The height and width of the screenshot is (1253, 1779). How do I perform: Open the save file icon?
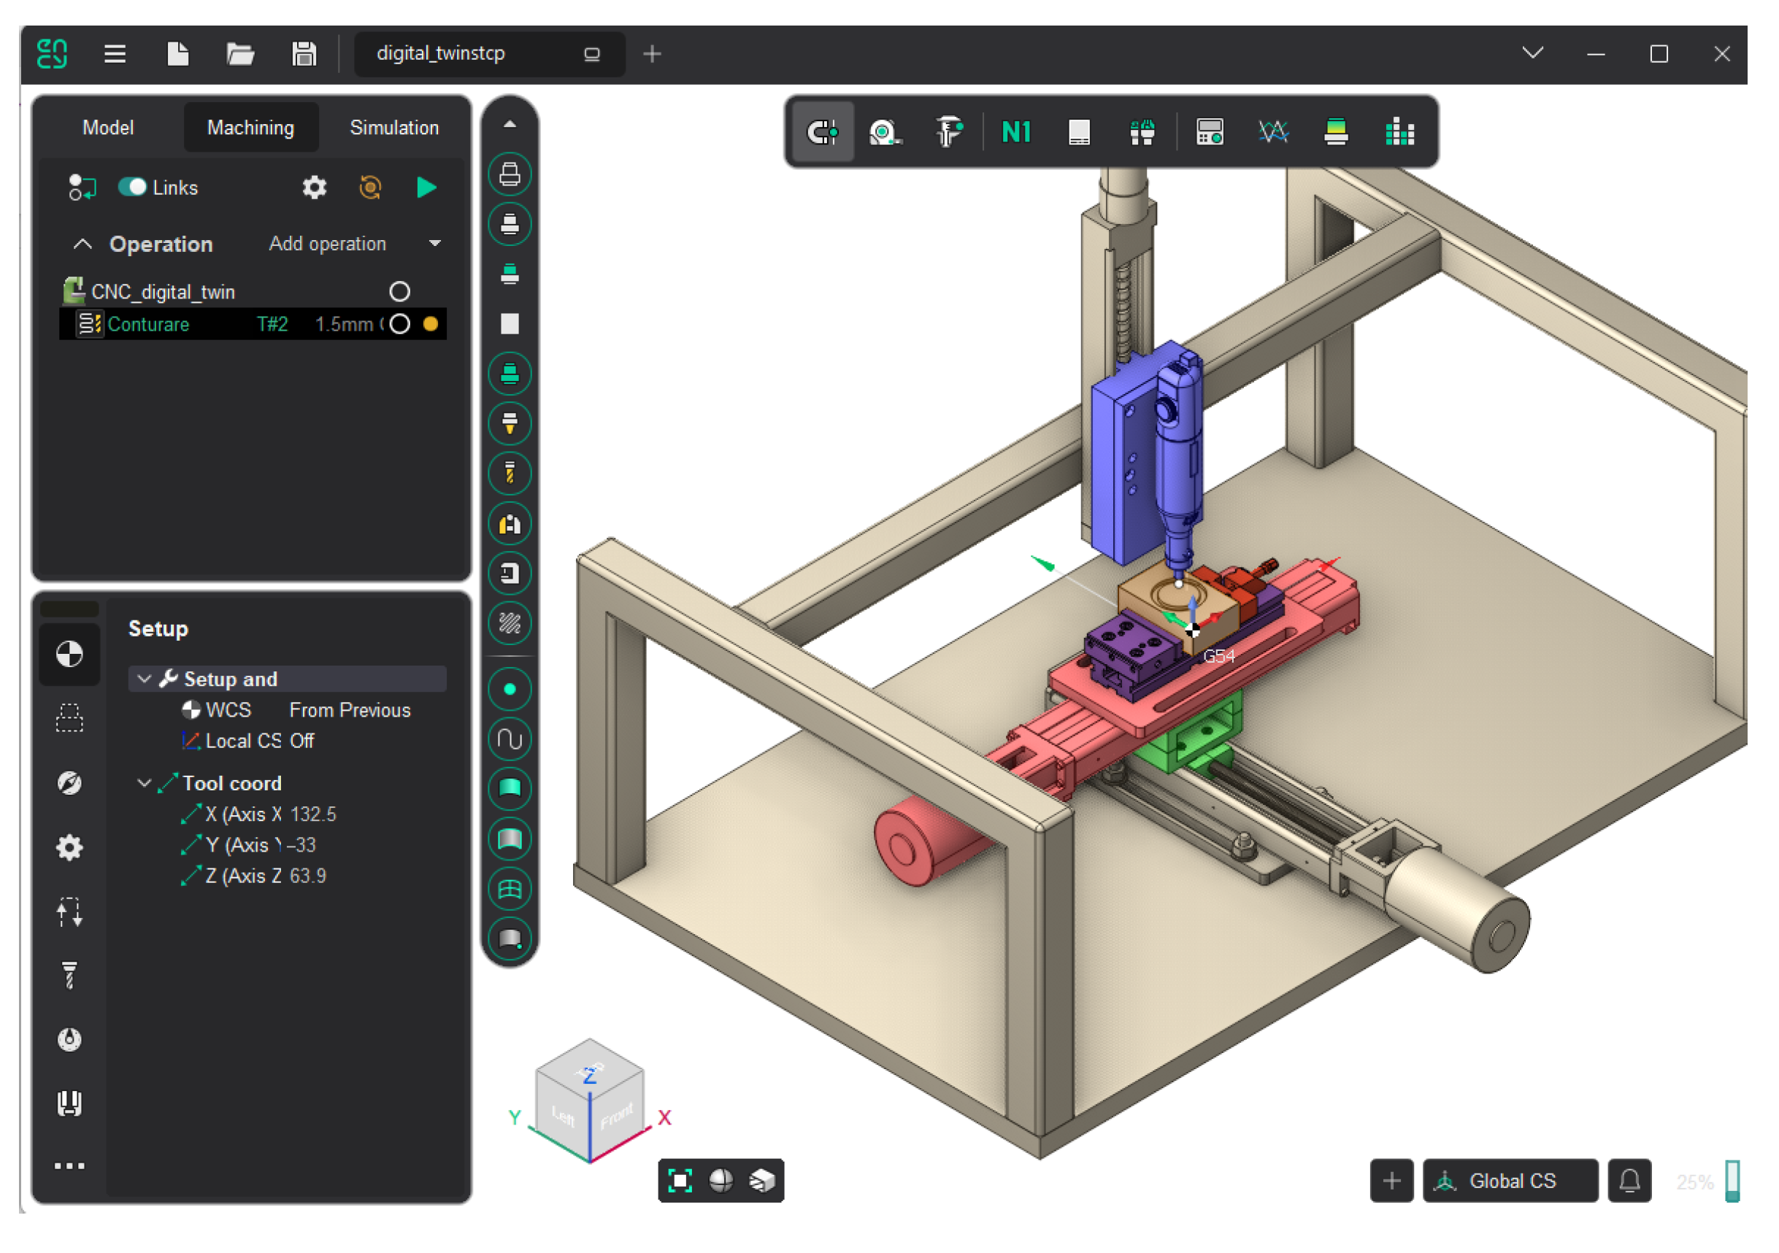coord(304,54)
